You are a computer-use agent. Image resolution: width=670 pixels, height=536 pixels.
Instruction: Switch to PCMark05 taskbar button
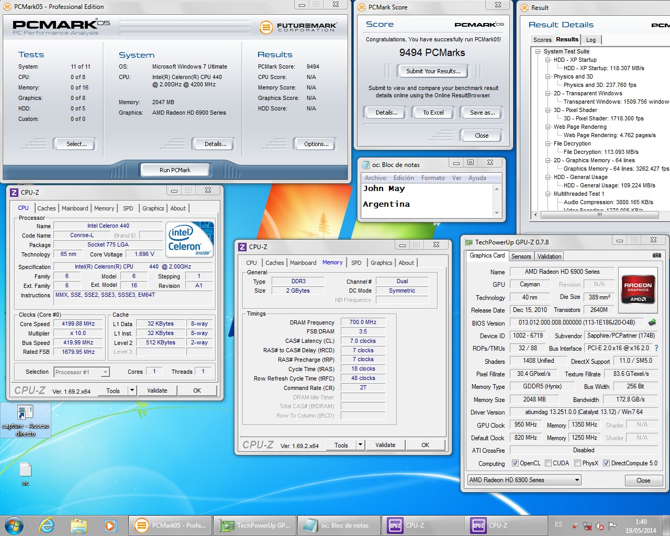[170, 526]
